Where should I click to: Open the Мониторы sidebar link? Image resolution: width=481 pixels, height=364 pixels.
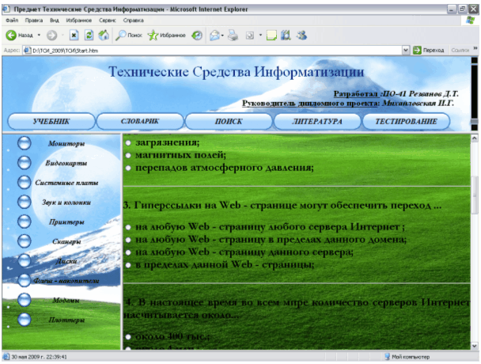[x=66, y=144]
